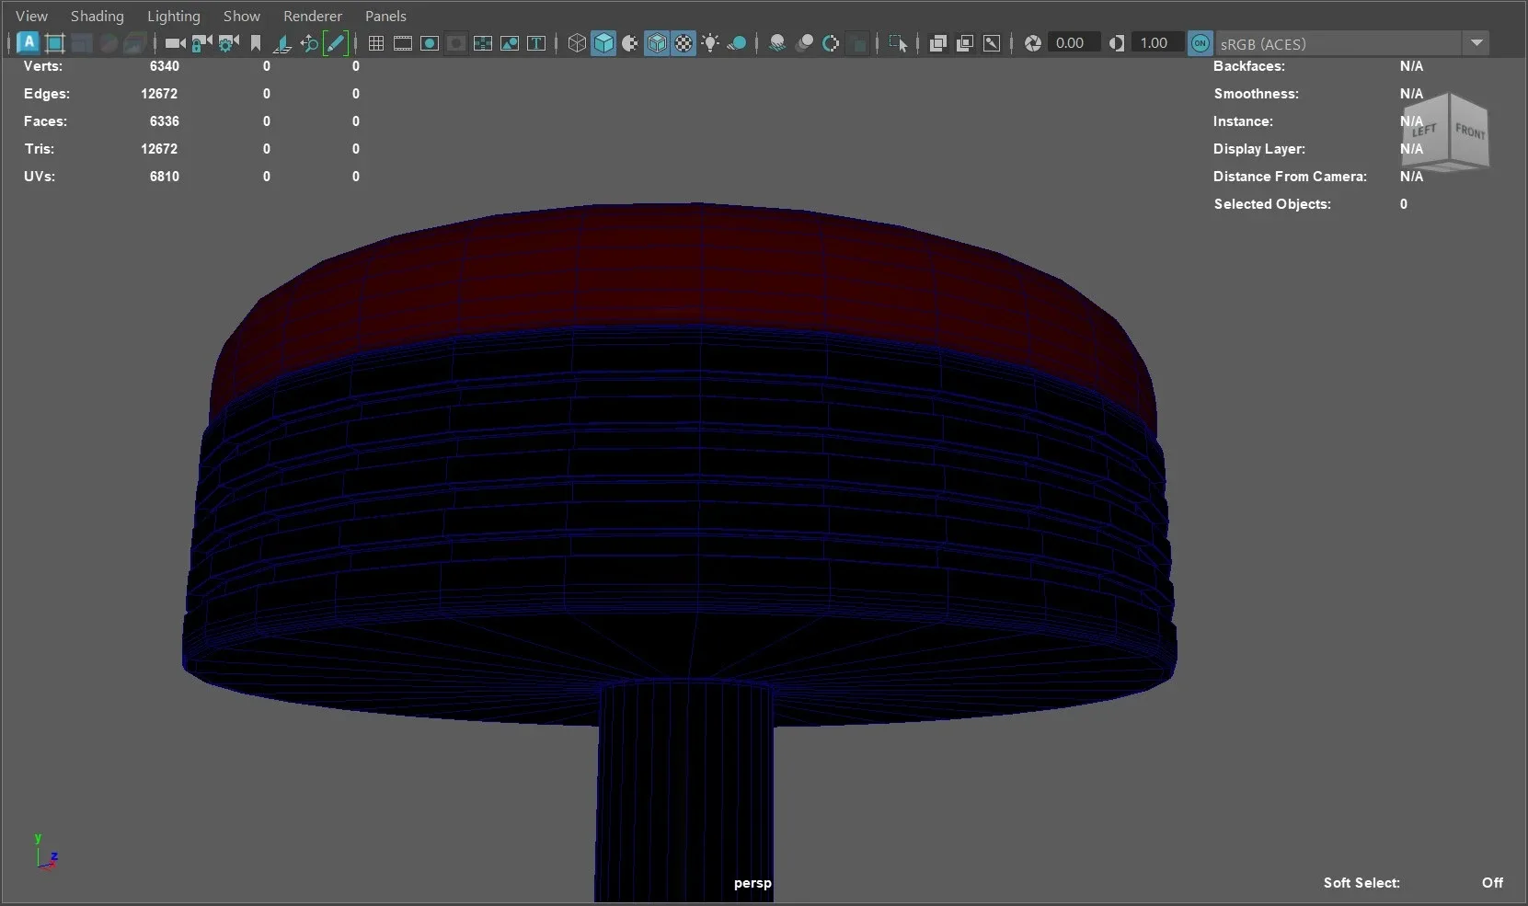Click the 'Smoothness:' heads-up label
1528x906 pixels.
(1256, 94)
